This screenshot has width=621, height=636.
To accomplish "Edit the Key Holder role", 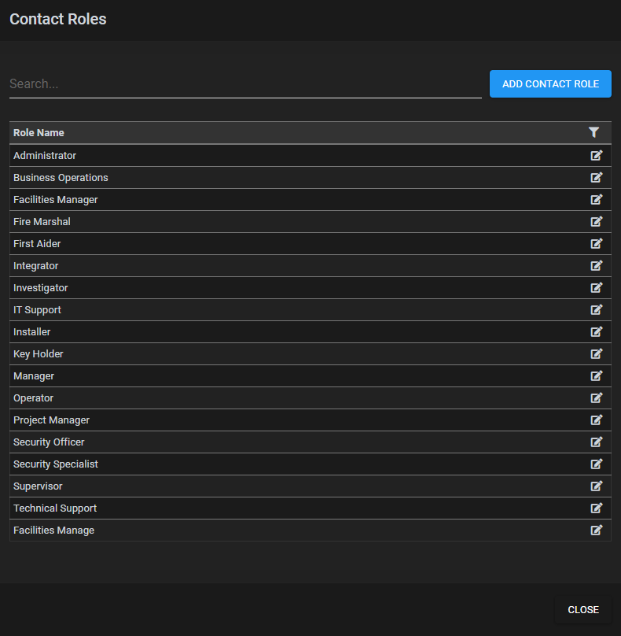I will (x=597, y=353).
